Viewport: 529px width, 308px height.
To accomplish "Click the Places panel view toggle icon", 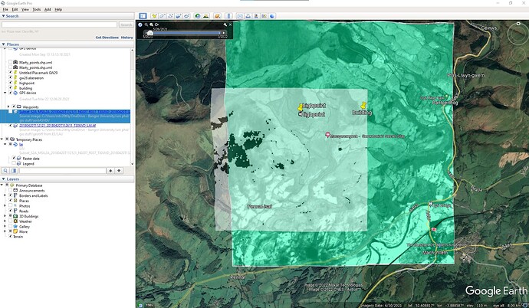I will tap(14, 171).
